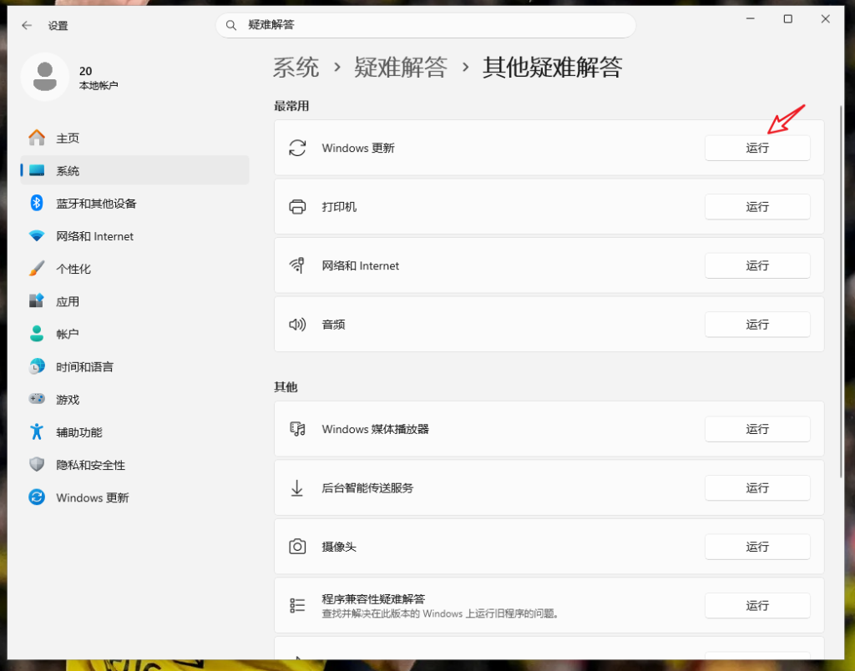Click the Time and language globe icon
The width and height of the screenshot is (855, 671).
(x=37, y=366)
